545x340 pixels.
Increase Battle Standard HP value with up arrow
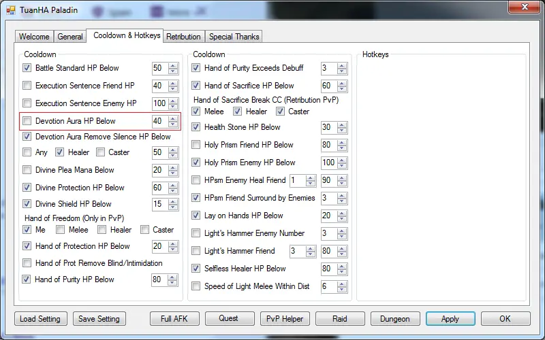pos(172,65)
